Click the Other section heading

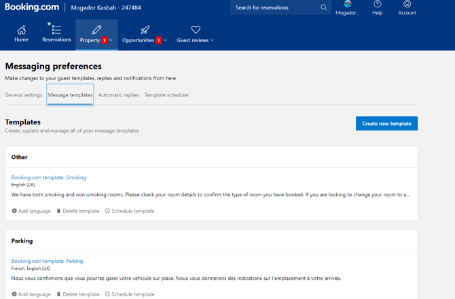(20, 157)
